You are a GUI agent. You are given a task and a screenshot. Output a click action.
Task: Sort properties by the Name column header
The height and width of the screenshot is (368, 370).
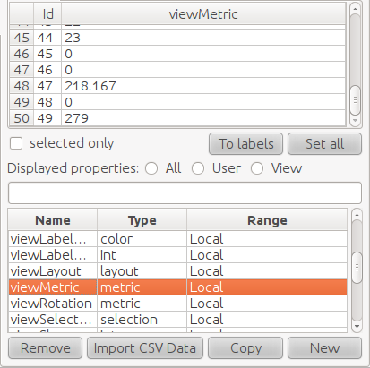coord(53,220)
